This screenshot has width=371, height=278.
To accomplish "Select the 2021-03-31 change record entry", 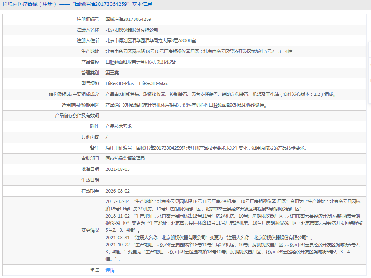I will [x=209, y=238].
